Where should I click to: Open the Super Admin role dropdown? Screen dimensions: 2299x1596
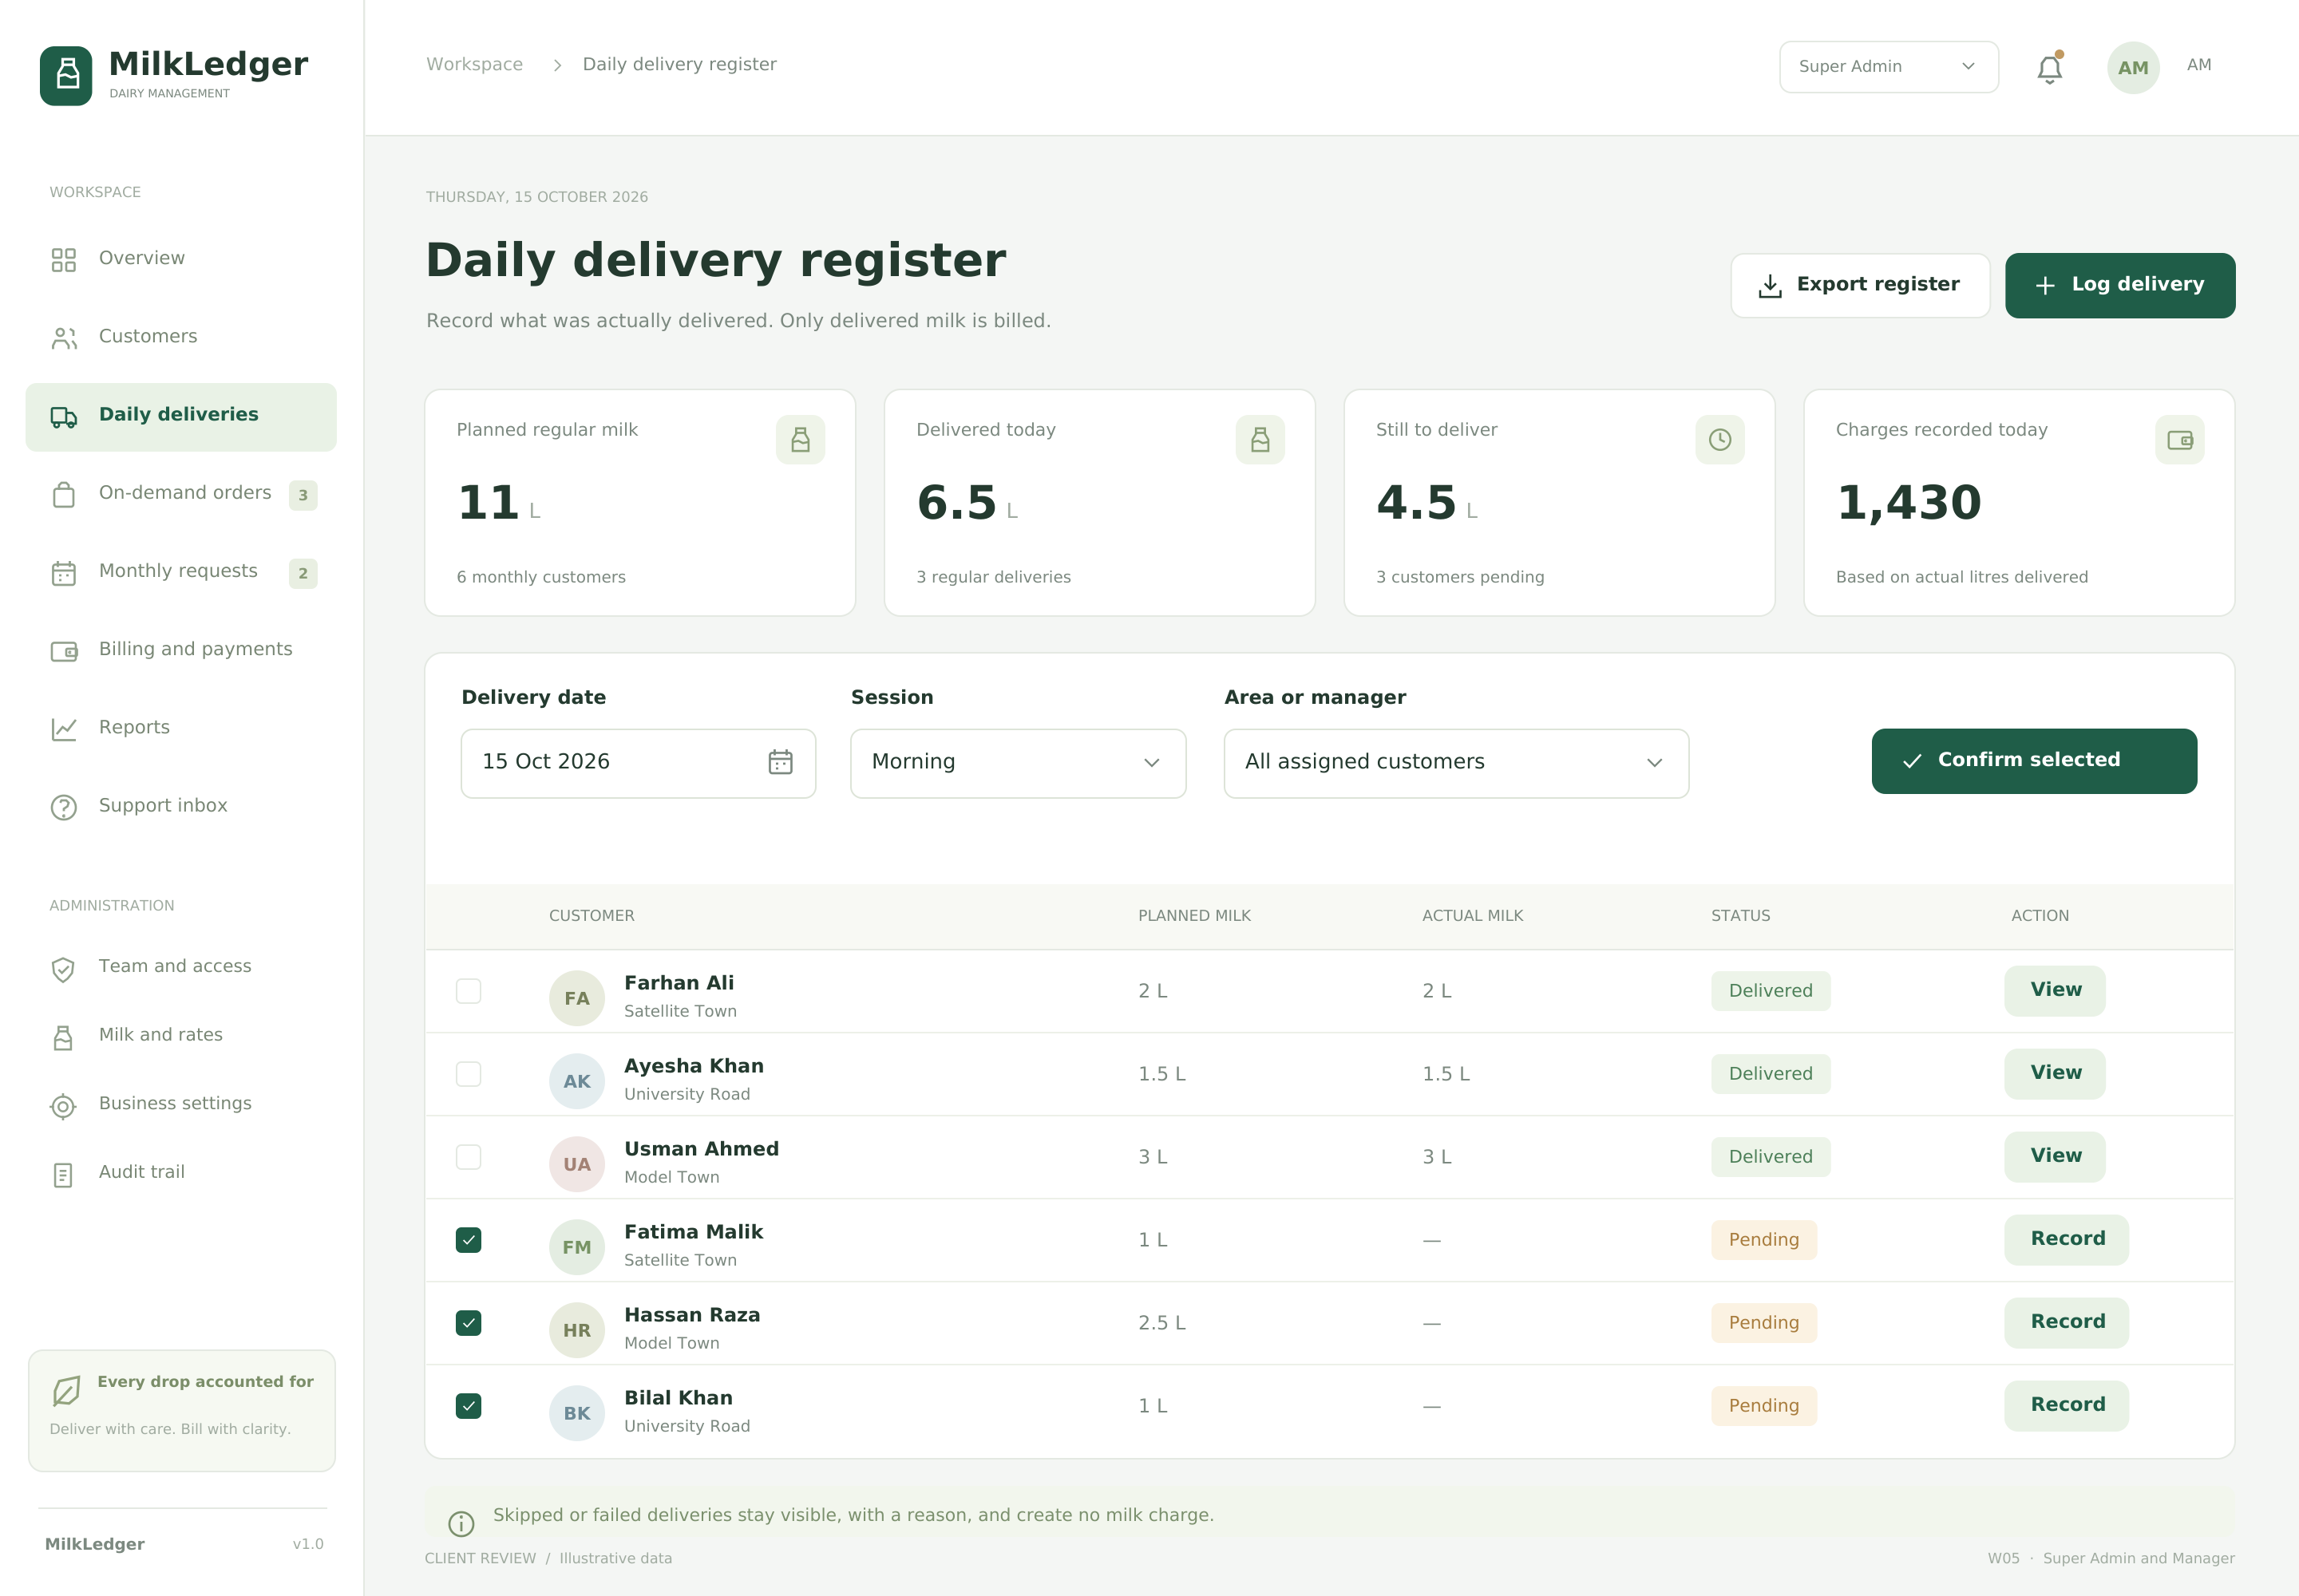click(1889, 67)
